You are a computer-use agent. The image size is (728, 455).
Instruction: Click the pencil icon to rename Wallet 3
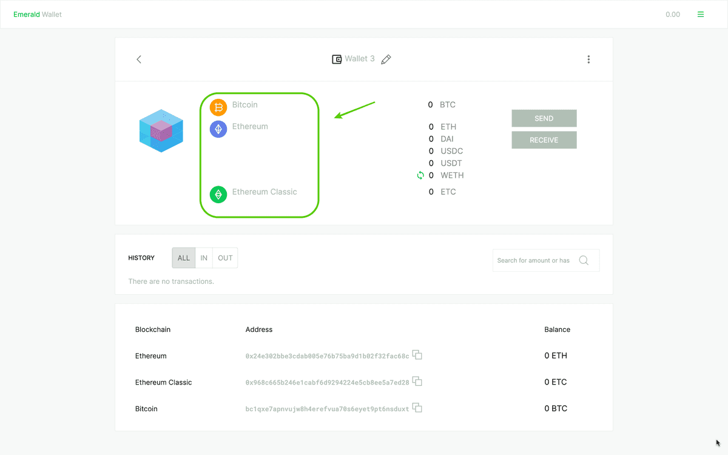(386, 59)
